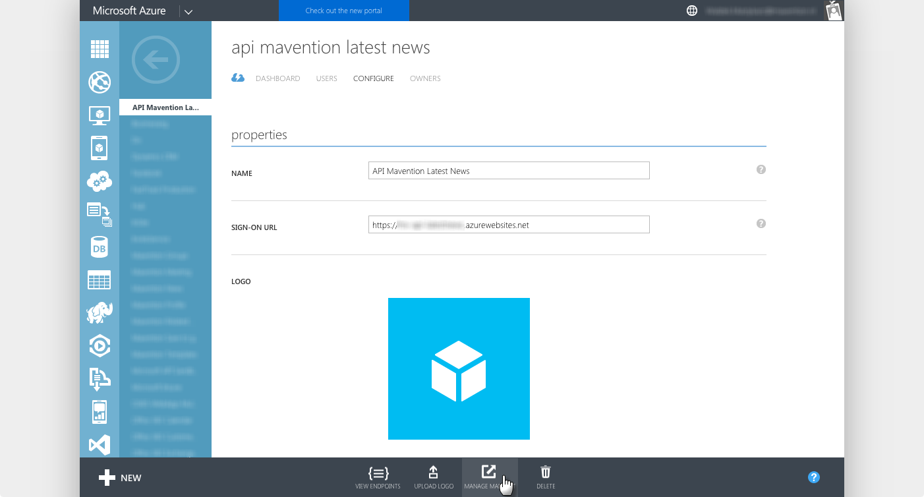Switch to Owners tab

(425, 78)
